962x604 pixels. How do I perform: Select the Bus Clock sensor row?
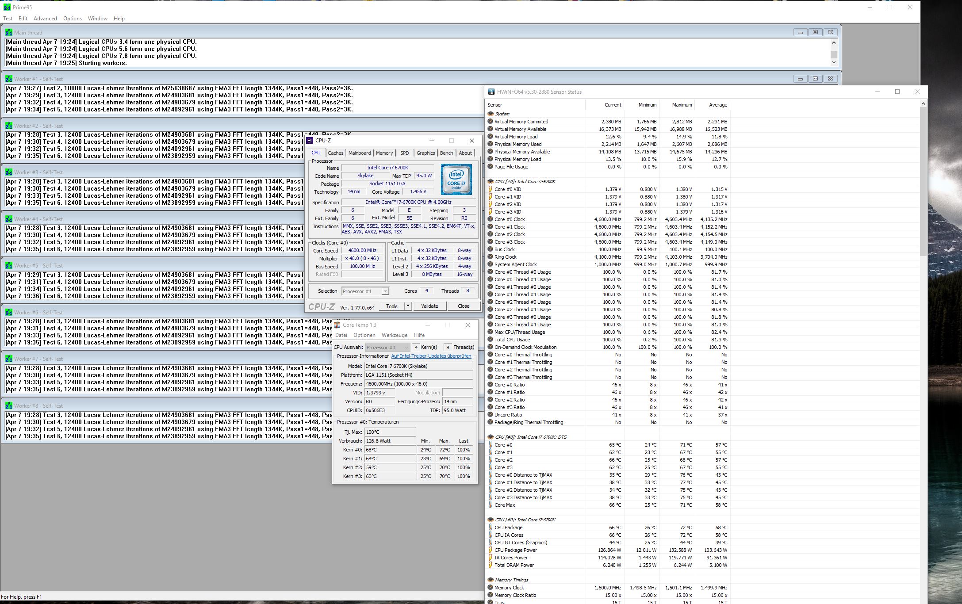608,249
